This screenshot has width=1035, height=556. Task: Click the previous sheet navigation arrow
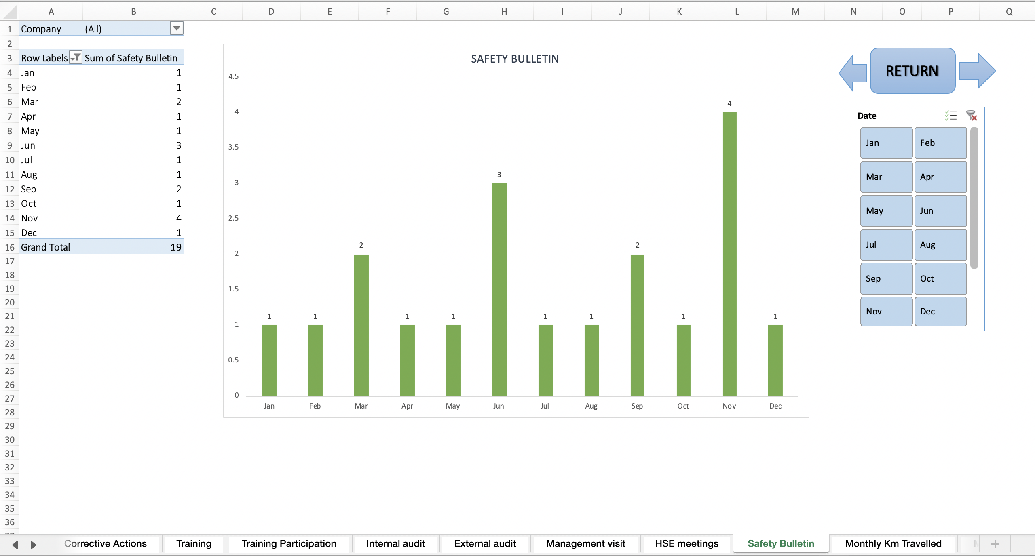click(x=15, y=544)
